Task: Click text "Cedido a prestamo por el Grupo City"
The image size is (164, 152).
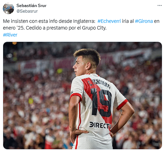Action: pos(66,28)
